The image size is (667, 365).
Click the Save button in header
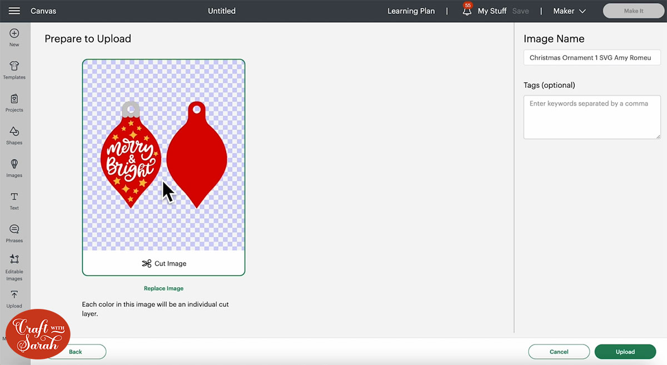click(521, 11)
